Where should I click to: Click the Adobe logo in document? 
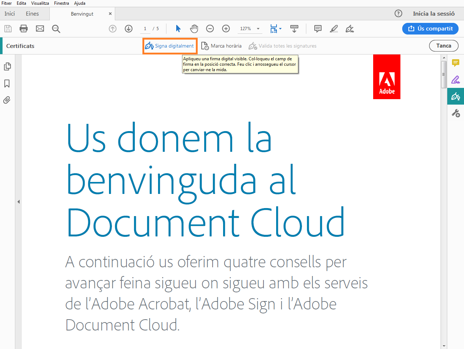387,77
